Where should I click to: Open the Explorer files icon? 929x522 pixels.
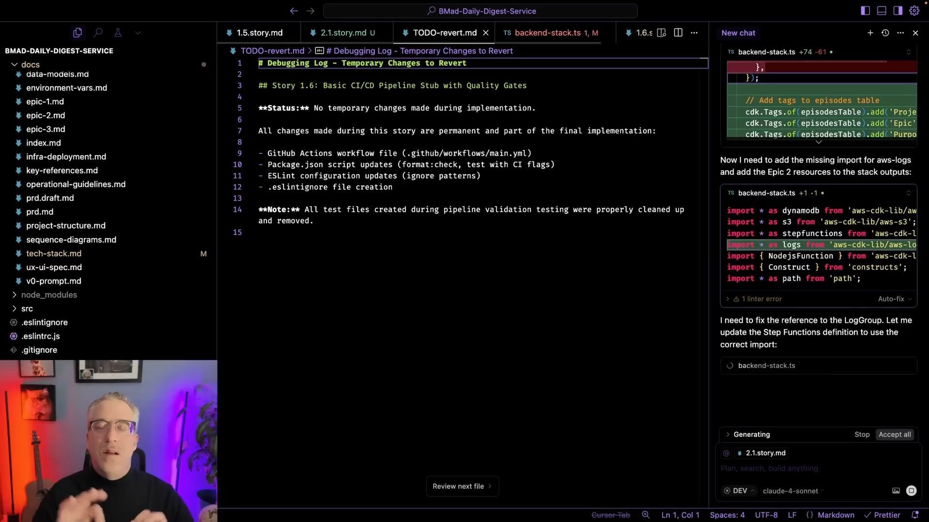pos(77,33)
